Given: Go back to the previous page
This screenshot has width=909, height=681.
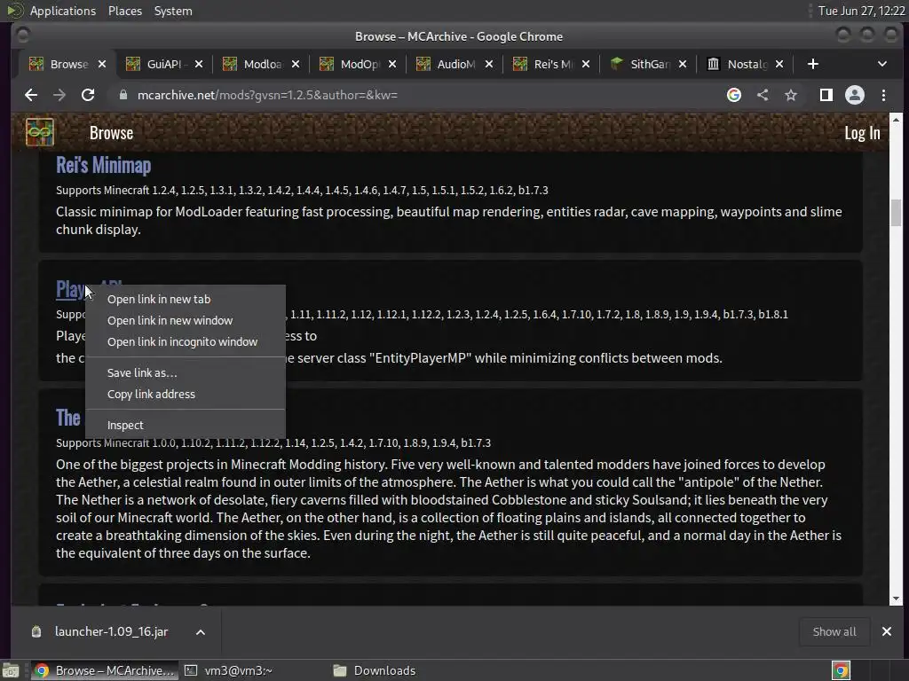Looking at the screenshot, I should (31, 95).
